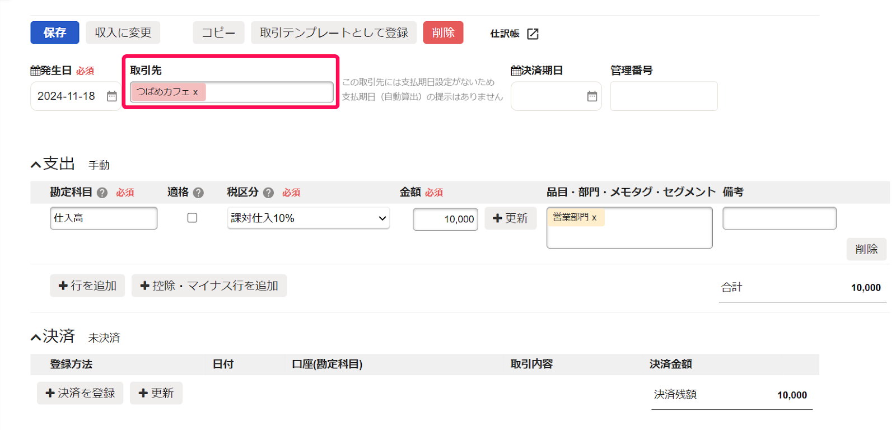Remove the つばめカフェ tag with its x
The width and height of the screenshot is (896, 430).
[x=195, y=92]
